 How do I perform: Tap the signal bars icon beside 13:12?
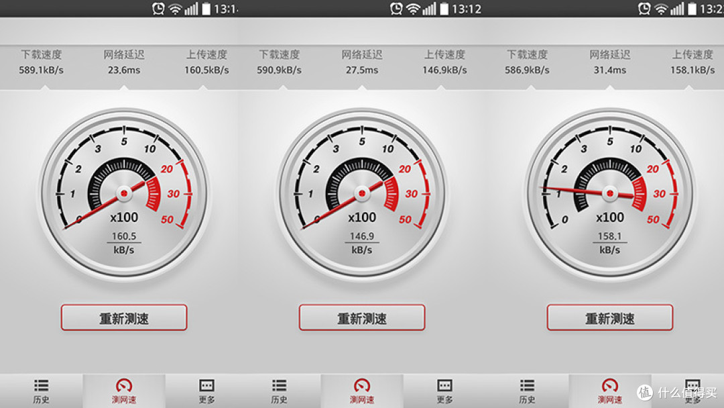point(428,9)
